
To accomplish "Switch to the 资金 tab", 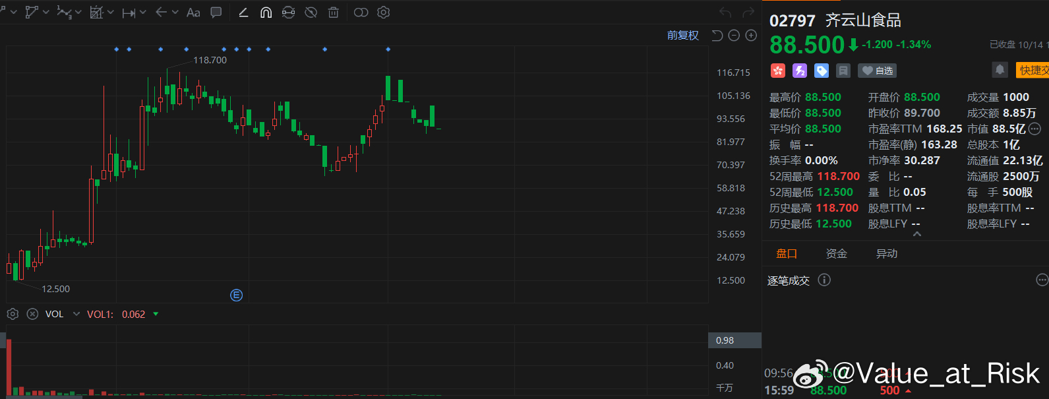I will pos(836,253).
